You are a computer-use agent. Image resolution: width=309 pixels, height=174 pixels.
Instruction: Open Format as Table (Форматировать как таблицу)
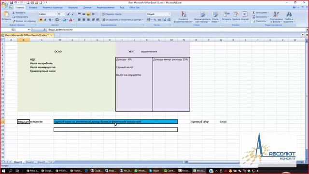pos(202,17)
